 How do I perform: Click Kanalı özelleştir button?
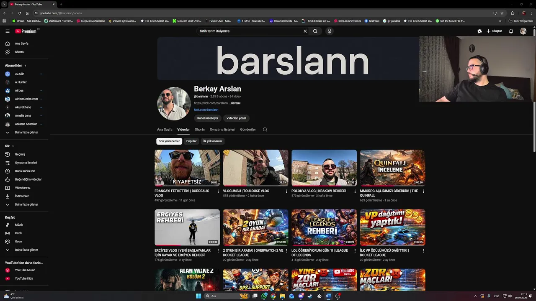[208, 118]
